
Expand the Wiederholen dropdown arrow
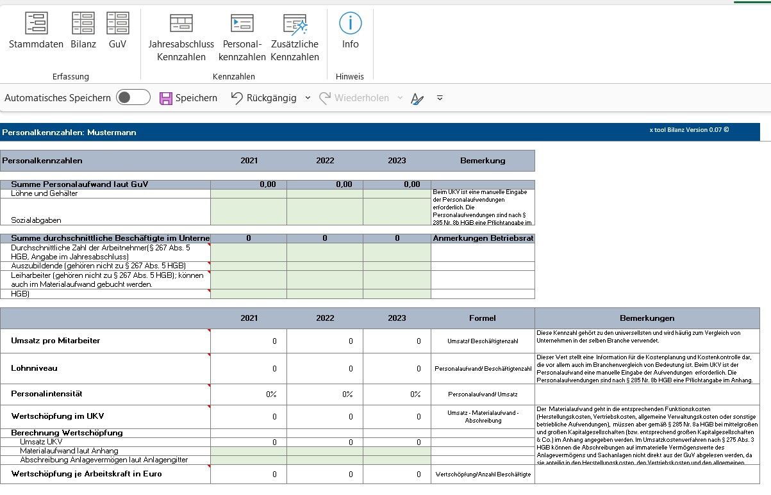(401, 98)
